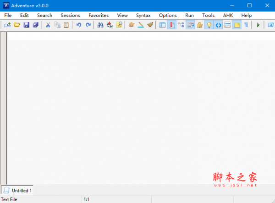Run script with green play button
Screen dimensions: 275x203
click(x=258, y=25)
